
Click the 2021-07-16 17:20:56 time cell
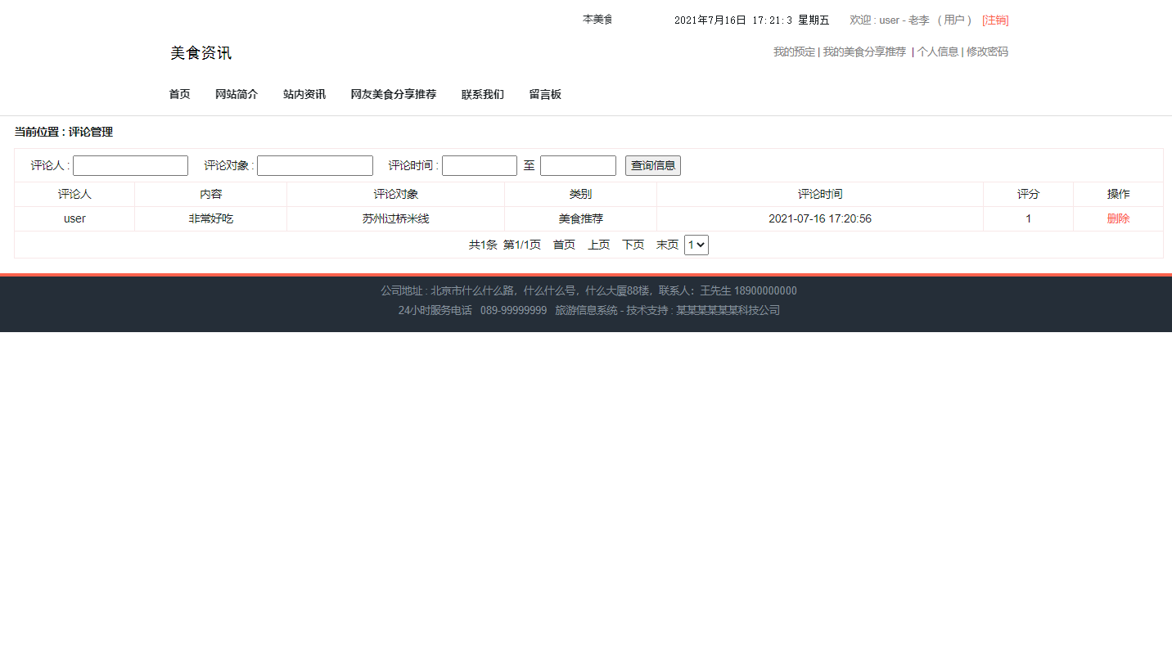click(x=820, y=218)
